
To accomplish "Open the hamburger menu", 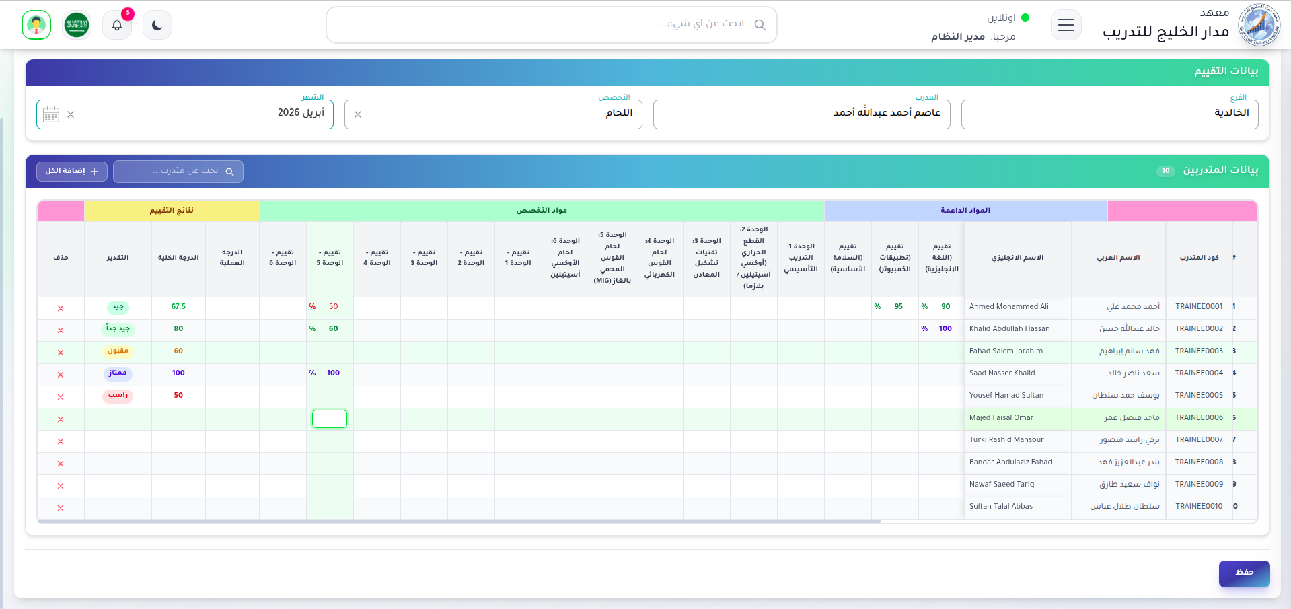I will [1066, 26].
